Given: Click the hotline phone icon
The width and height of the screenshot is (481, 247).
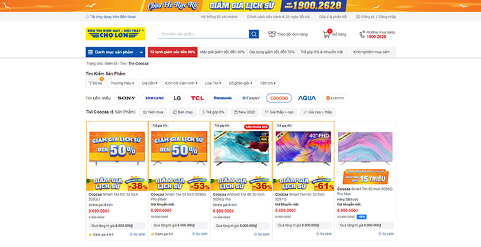Looking at the screenshot, I should [362, 34].
